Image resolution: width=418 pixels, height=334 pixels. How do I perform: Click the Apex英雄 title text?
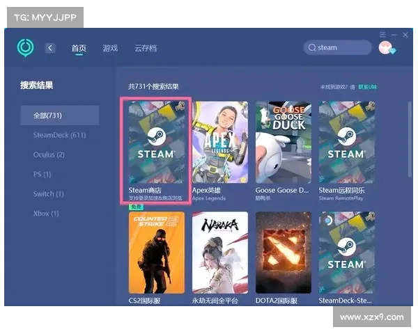(207, 191)
